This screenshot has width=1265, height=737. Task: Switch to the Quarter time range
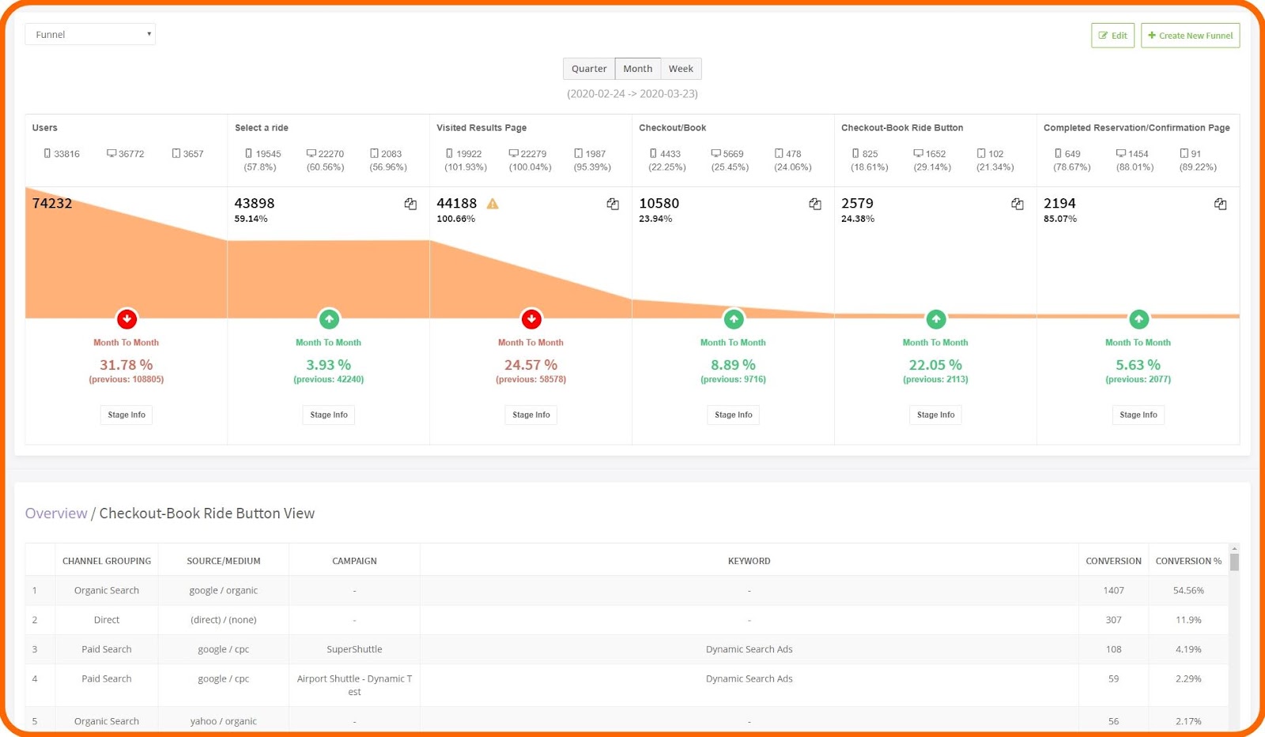(x=589, y=69)
